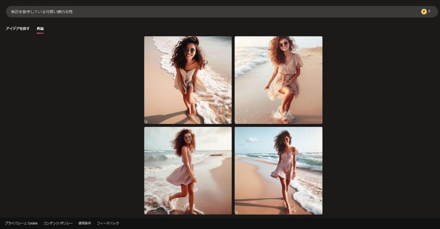Click the divider left of the boost coin
This screenshot has height=229, width=440.
(x=416, y=12)
